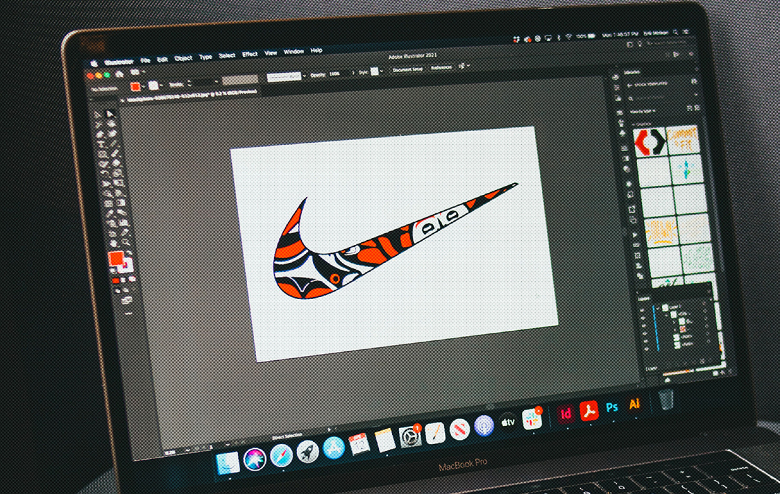Click the Preferences button
The image size is (780, 494).
pos(441,68)
